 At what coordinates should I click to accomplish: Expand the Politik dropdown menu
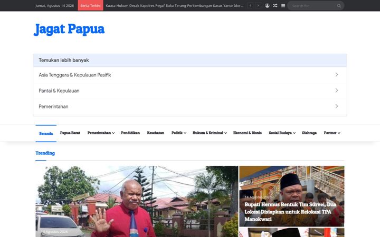tap(179, 133)
